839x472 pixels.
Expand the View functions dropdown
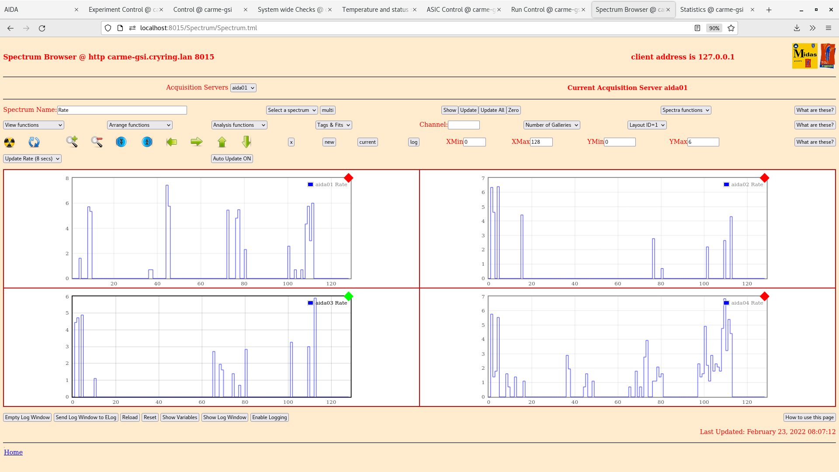[34, 125]
